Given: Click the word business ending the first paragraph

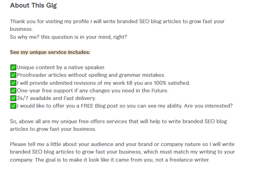Looking at the screenshot, I should (x=21, y=29).
